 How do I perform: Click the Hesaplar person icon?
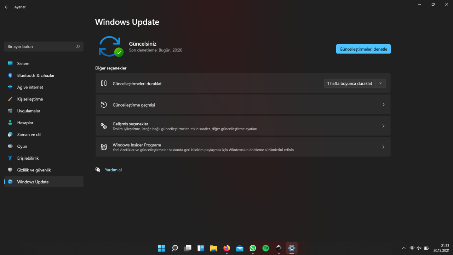click(10, 123)
